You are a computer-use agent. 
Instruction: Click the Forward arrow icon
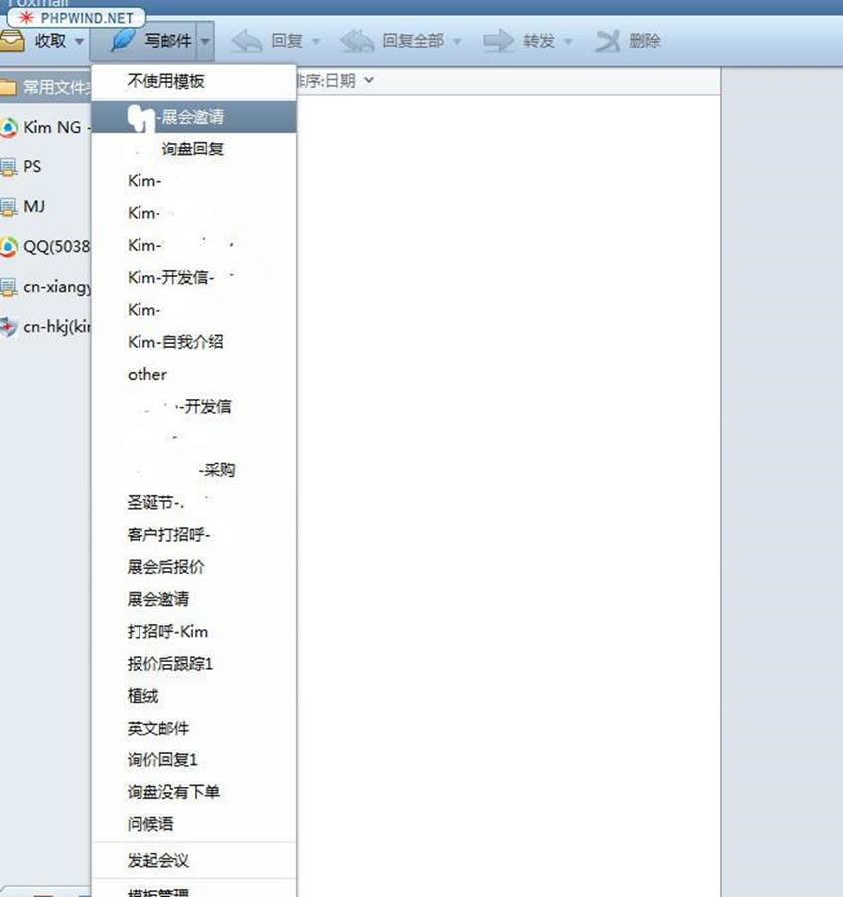(x=498, y=41)
